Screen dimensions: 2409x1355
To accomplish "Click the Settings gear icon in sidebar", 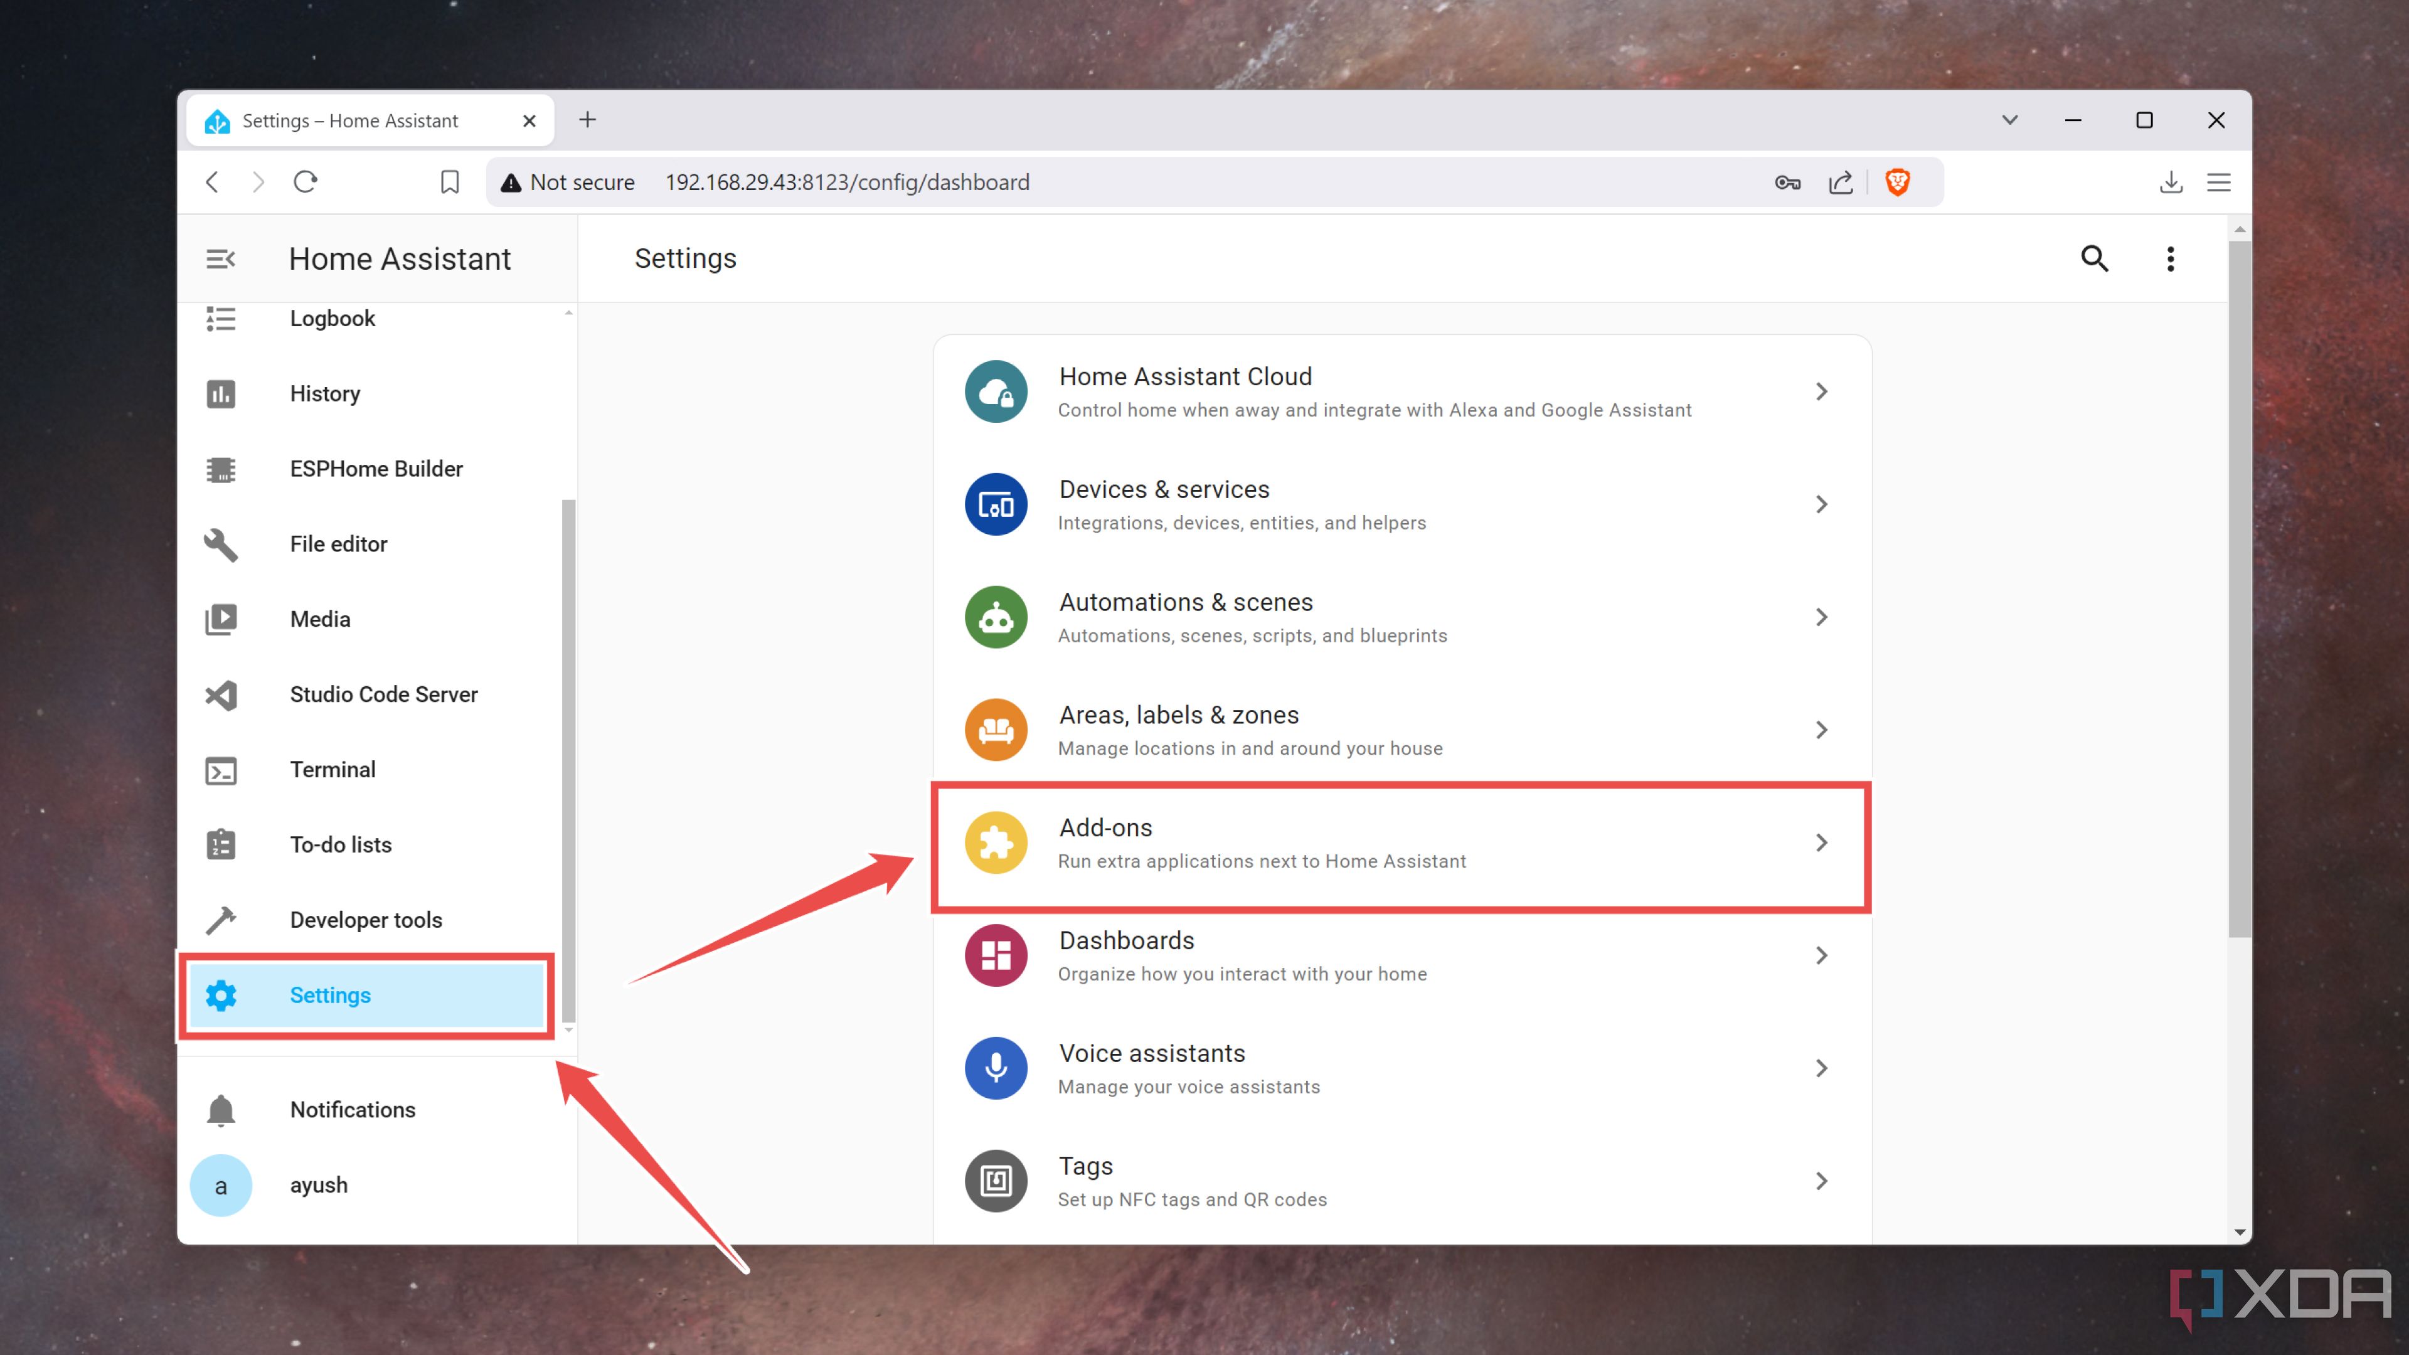I will tap(221, 995).
